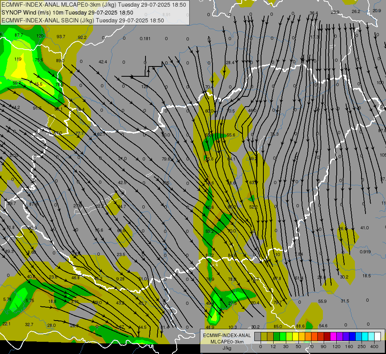Click the dark green legend swatch right of 12

click(276, 336)
